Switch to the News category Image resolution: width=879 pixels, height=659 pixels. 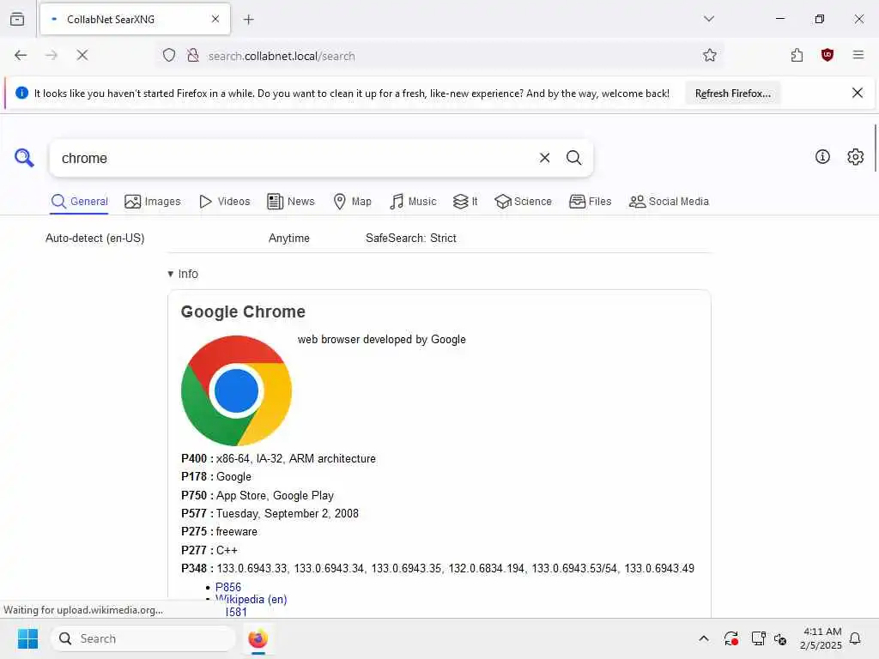point(291,201)
